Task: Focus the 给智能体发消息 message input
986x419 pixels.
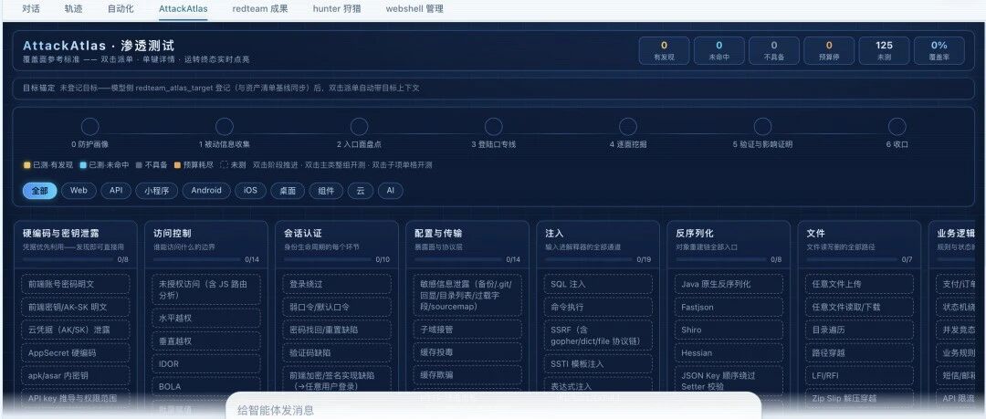Action: click(x=494, y=410)
